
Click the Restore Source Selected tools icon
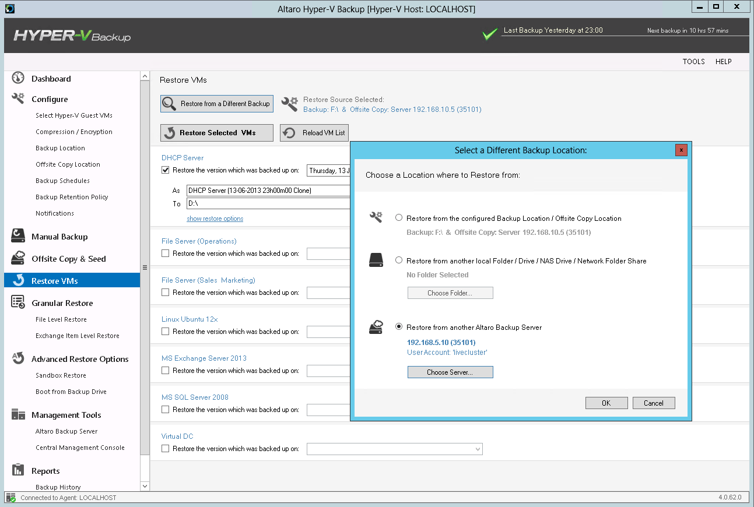290,104
